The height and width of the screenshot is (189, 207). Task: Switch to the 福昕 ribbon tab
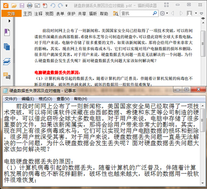[x=93, y=14]
